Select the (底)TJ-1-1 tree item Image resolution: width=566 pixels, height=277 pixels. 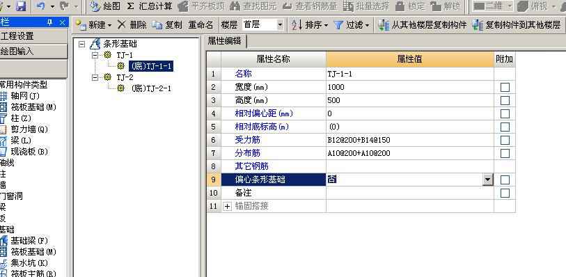151,66
